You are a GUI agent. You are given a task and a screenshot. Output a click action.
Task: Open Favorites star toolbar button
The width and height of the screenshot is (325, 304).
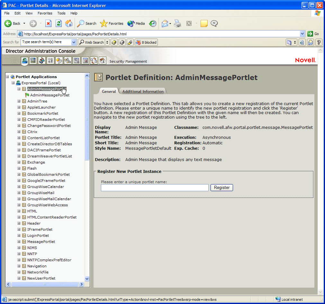[112, 23]
